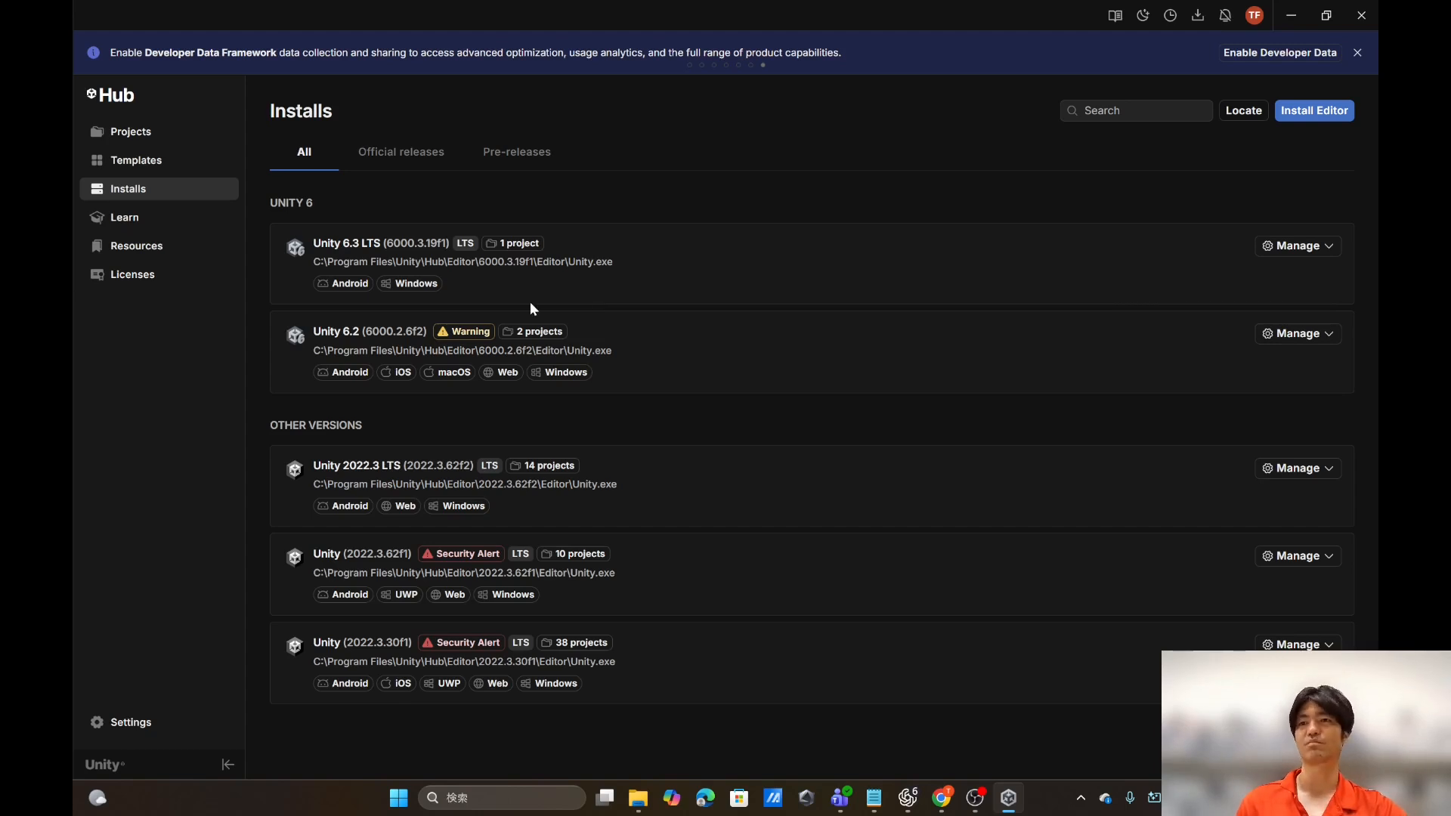Open Manage dropdown for Unity 2022.3.62f2

pyautogui.click(x=1298, y=468)
